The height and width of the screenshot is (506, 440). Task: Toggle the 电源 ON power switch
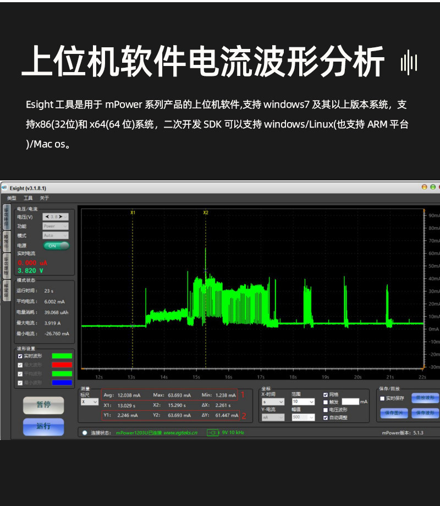pos(57,246)
